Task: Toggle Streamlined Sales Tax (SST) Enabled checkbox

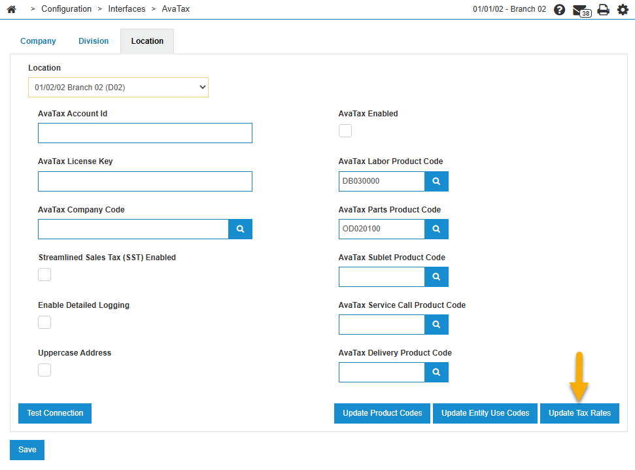Action: point(44,275)
